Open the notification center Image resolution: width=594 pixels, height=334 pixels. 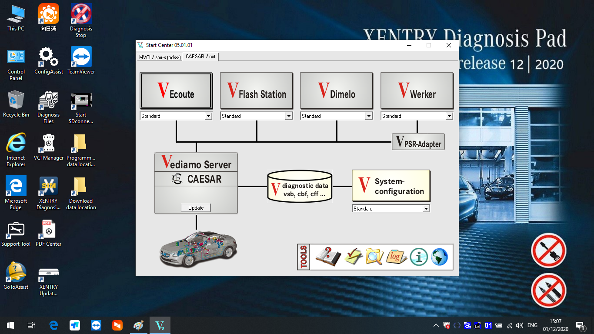[580, 325]
